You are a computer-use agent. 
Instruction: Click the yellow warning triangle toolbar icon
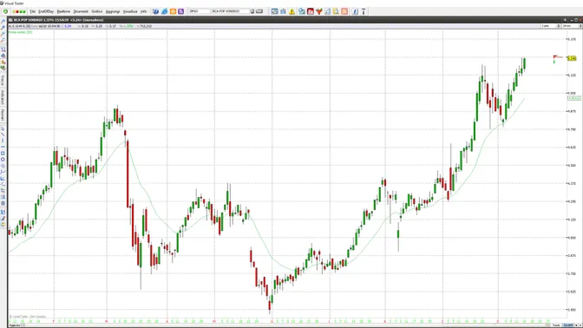pos(292,11)
